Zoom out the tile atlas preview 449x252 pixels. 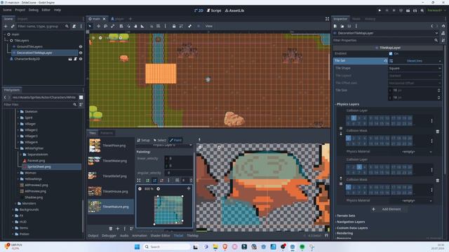[x=140, y=189]
